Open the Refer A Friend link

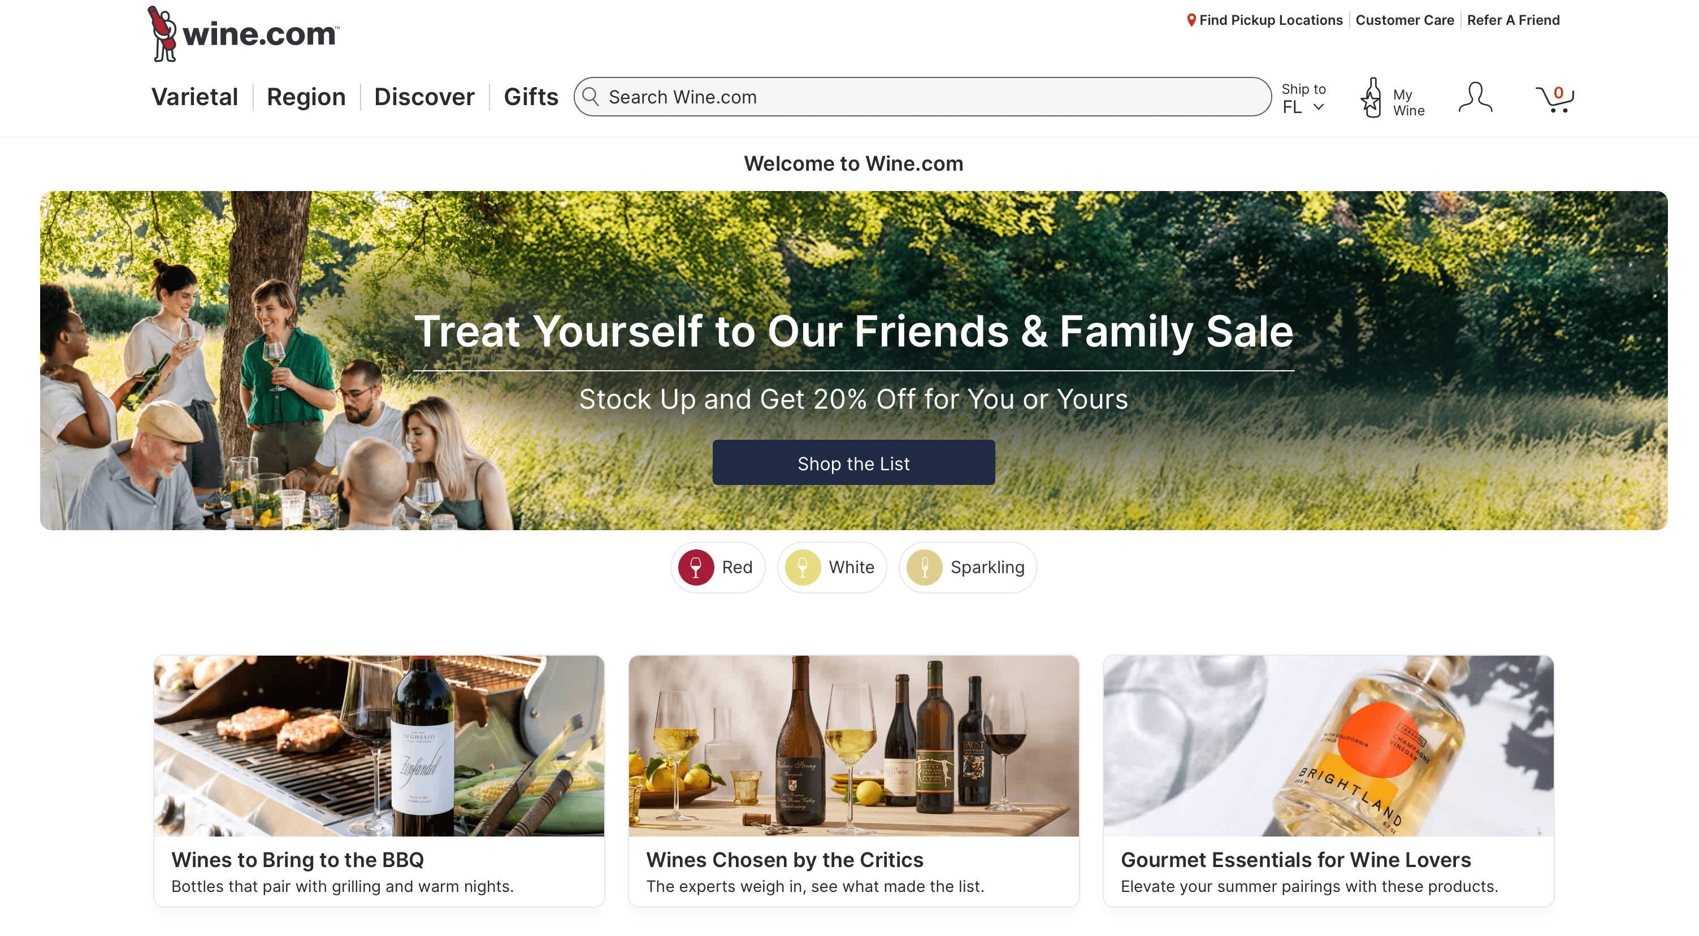click(1513, 20)
